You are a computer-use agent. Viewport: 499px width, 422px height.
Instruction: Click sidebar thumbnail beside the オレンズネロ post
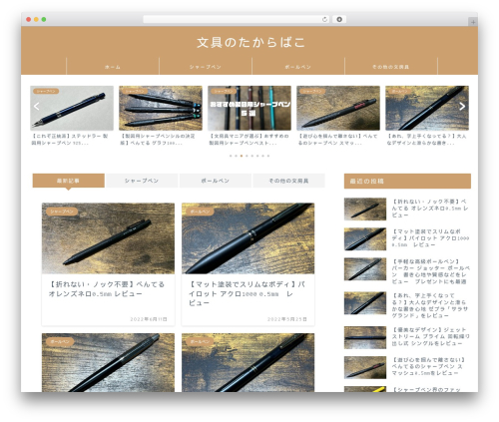pos(365,210)
